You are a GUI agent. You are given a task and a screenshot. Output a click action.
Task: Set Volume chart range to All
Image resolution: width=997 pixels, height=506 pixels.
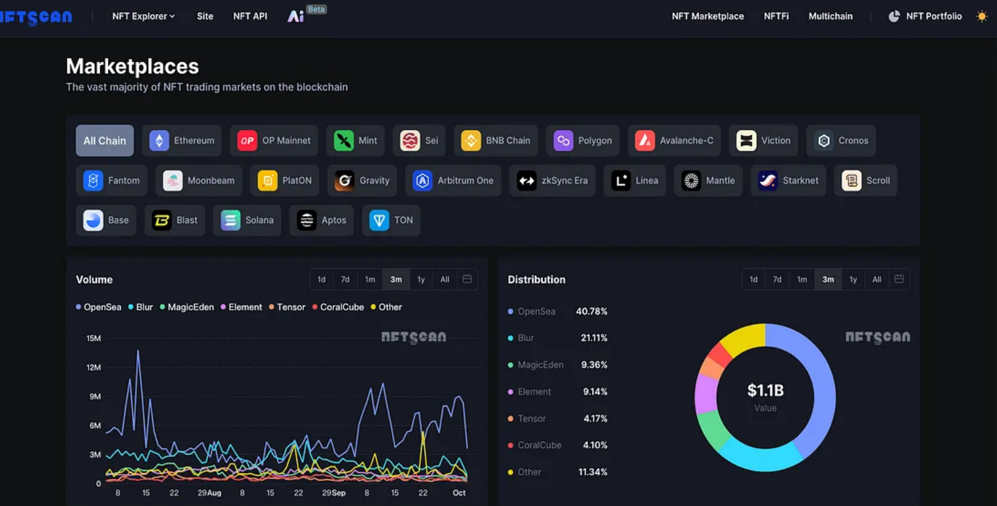pyautogui.click(x=445, y=279)
